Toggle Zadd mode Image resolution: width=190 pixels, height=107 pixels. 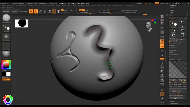[x=82, y=10]
